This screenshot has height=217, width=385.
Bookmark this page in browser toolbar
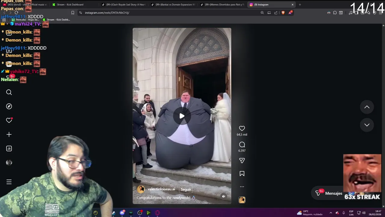tap(73, 13)
